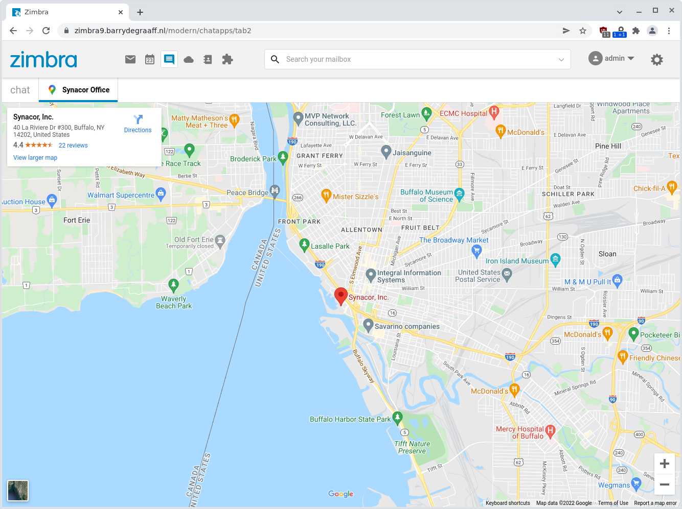The image size is (682, 509).
Task: Click the Savarino companies marker
Action: pyautogui.click(x=368, y=325)
